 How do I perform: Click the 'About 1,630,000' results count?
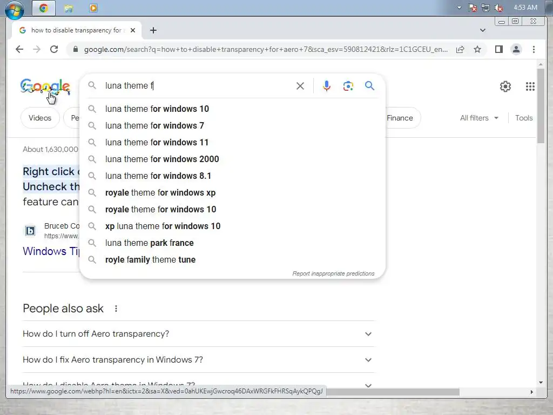[x=51, y=149]
